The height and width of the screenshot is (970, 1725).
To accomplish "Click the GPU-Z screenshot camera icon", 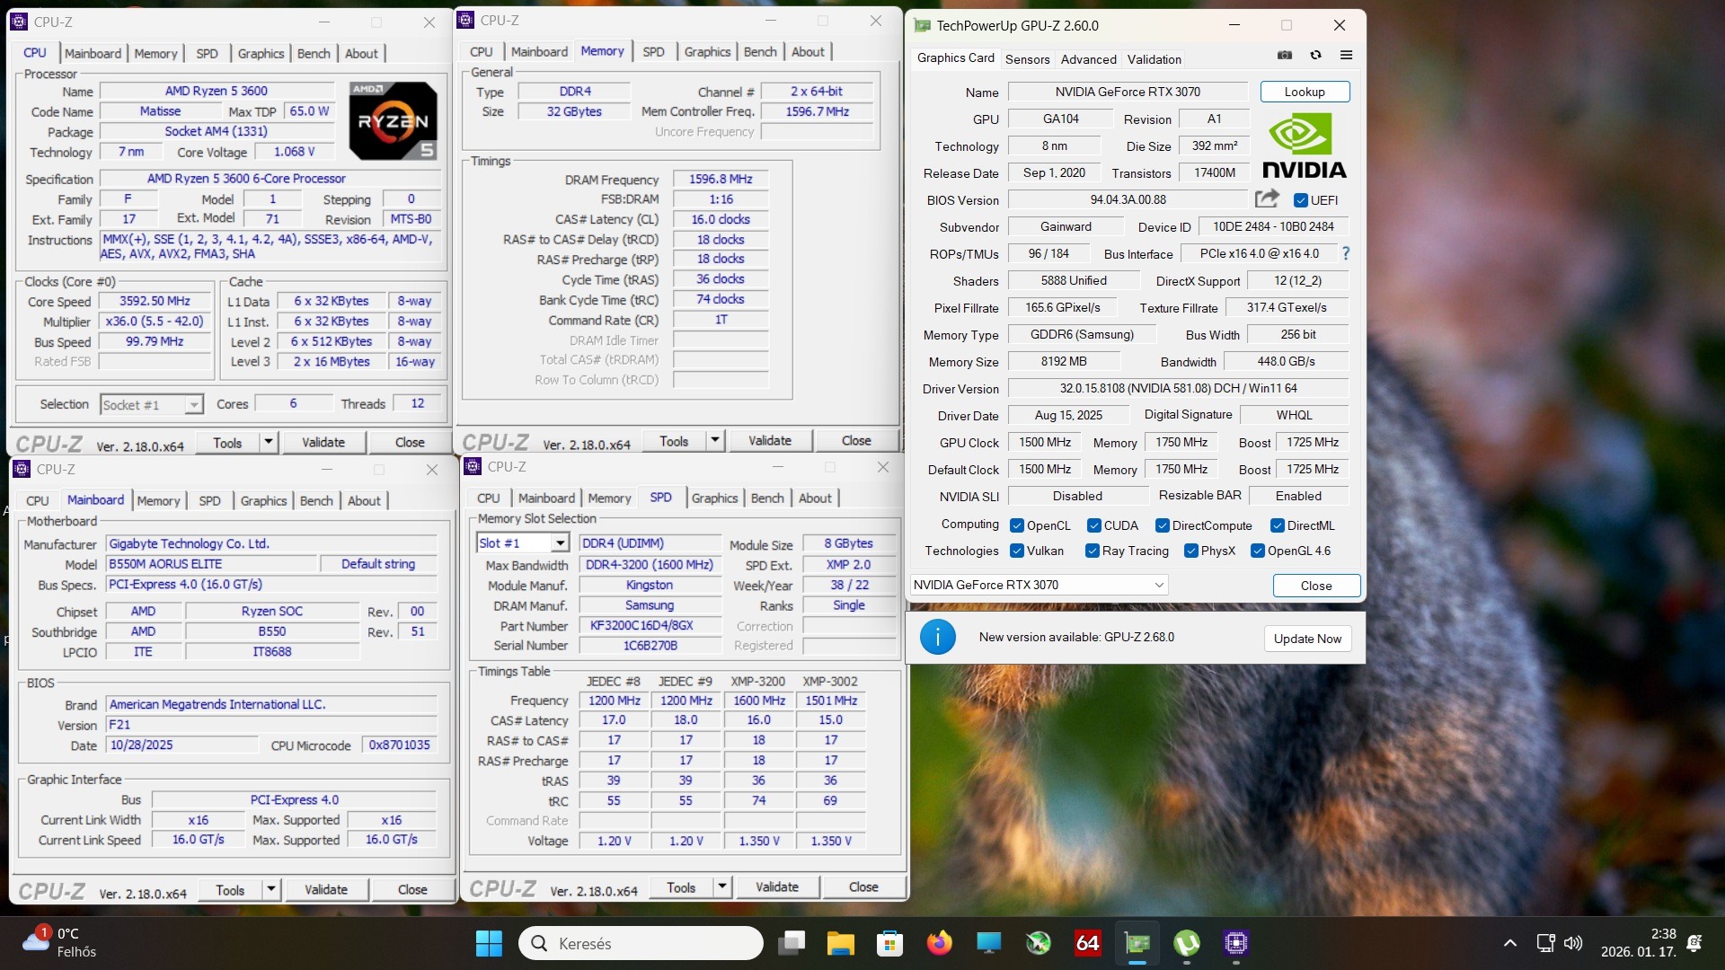I will click(x=1285, y=55).
